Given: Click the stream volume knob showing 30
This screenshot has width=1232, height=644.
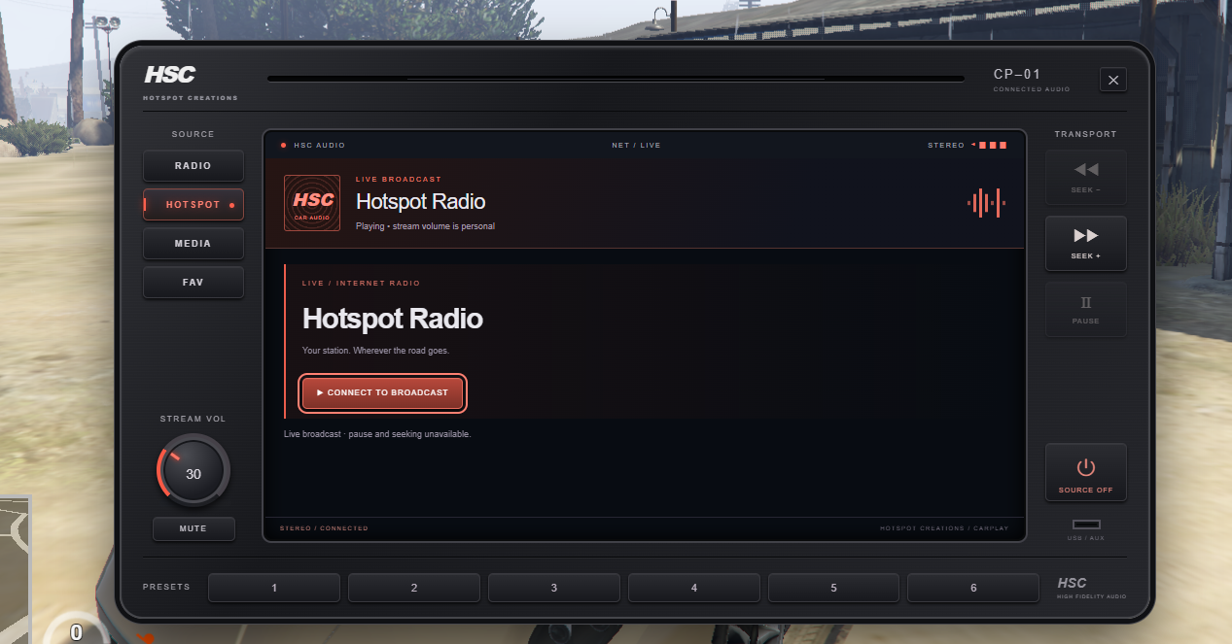Looking at the screenshot, I should point(194,471).
